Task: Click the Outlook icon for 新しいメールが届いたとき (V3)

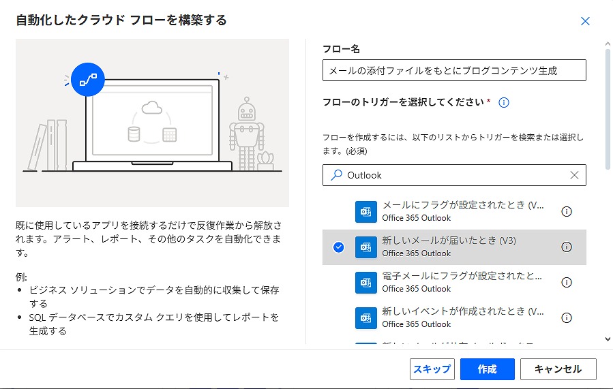Action: tap(366, 247)
